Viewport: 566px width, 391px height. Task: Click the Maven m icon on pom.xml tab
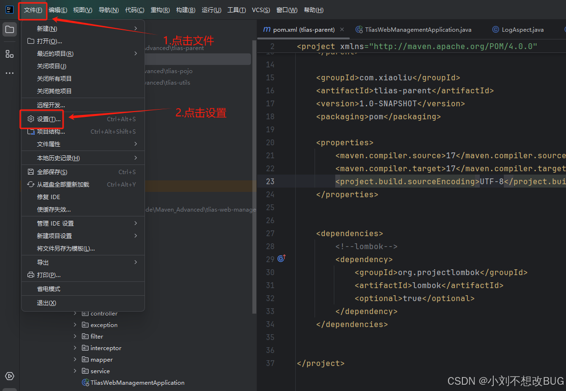click(x=267, y=29)
